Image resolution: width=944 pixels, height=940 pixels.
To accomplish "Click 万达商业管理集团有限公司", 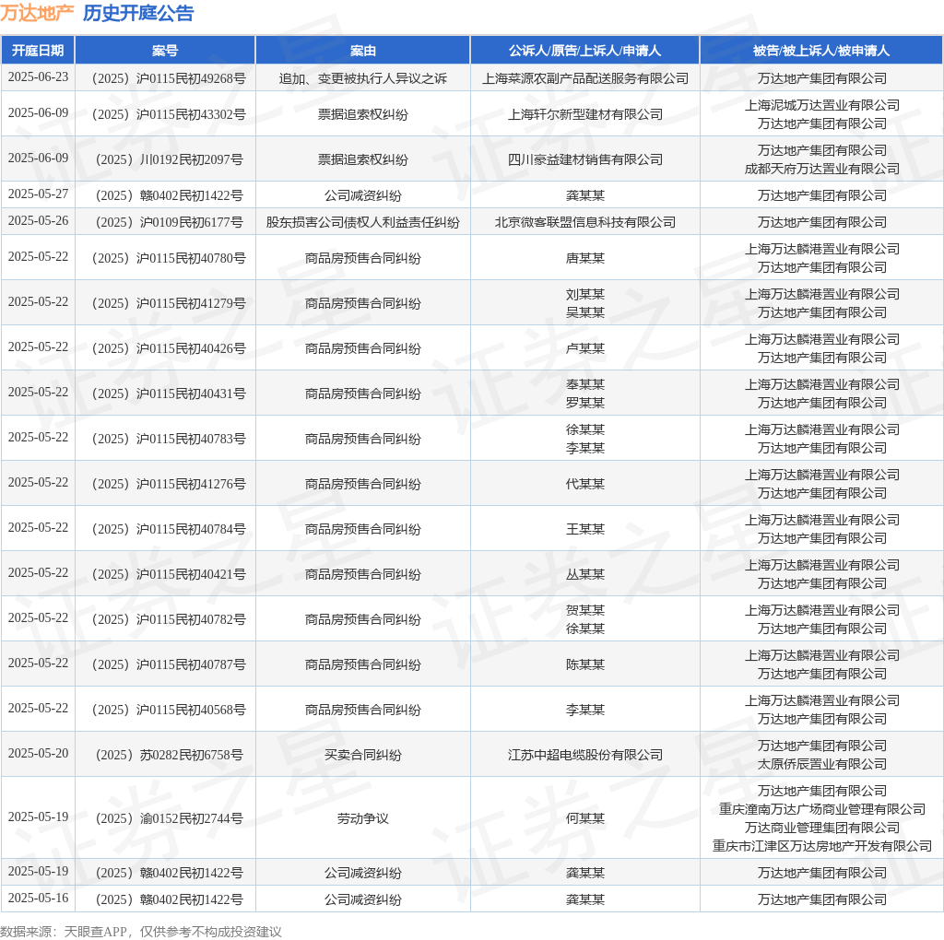I will [821, 828].
